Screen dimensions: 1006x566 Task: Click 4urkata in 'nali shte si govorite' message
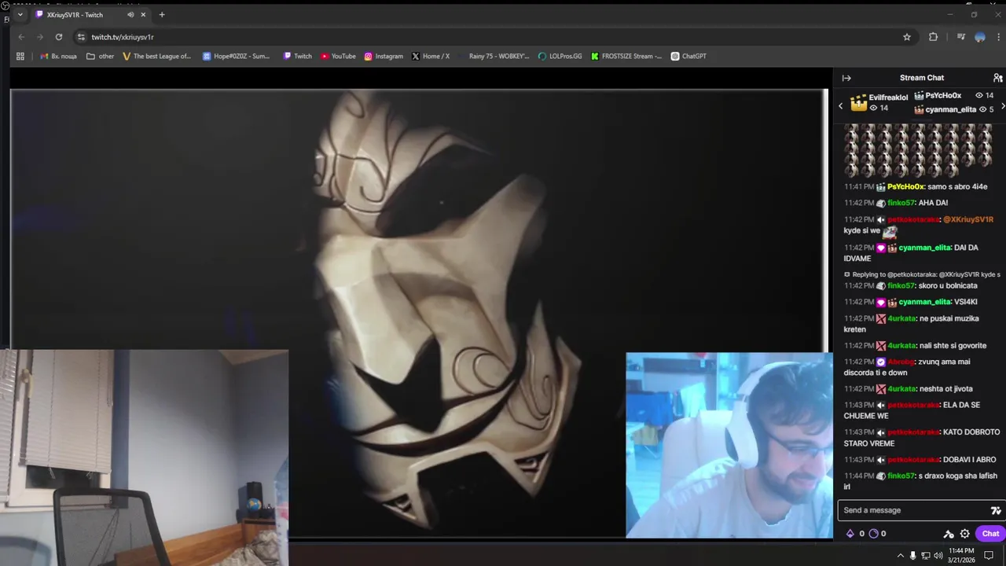tap(901, 346)
